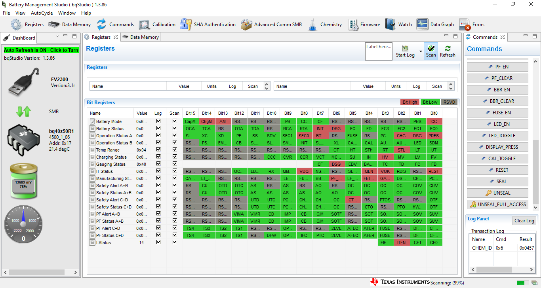Click the status bar icon beside progress bar
541x288 pixels.
tap(534, 282)
